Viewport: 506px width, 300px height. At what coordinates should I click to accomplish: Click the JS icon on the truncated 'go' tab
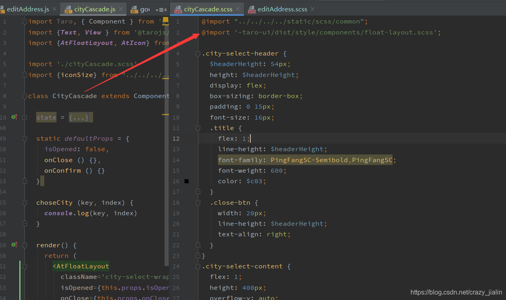[134, 9]
